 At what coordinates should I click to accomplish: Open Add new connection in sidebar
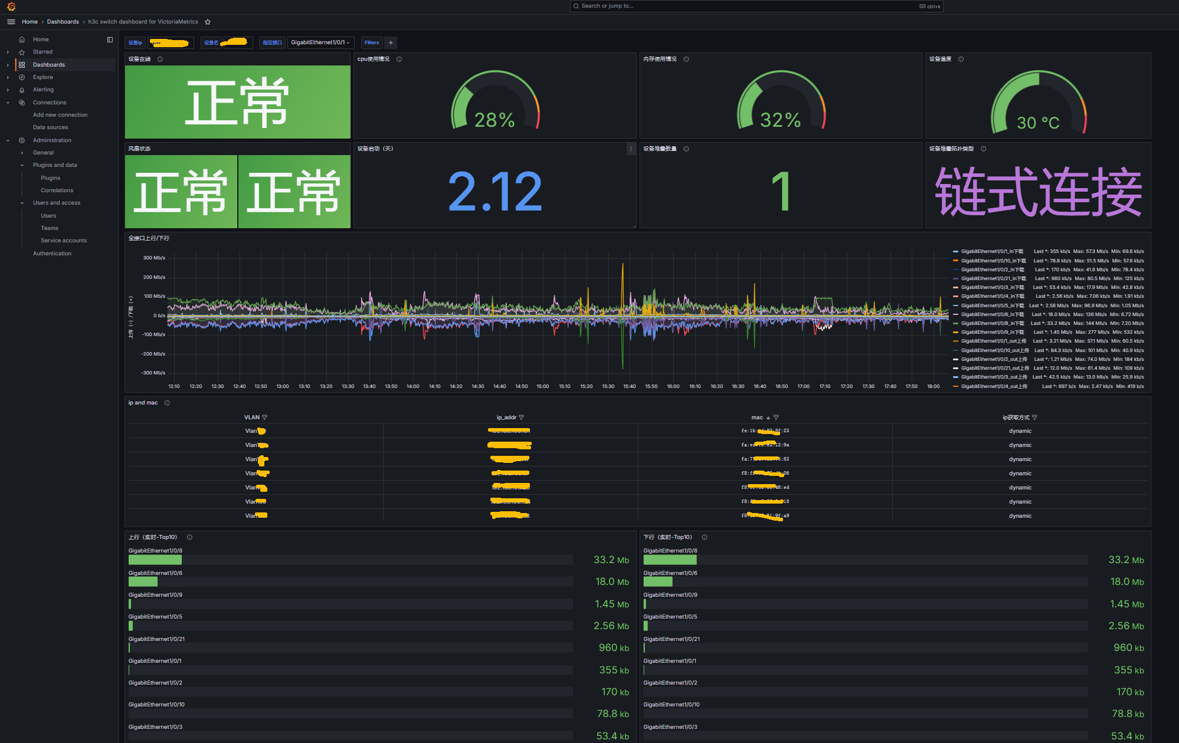click(x=60, y=115)
